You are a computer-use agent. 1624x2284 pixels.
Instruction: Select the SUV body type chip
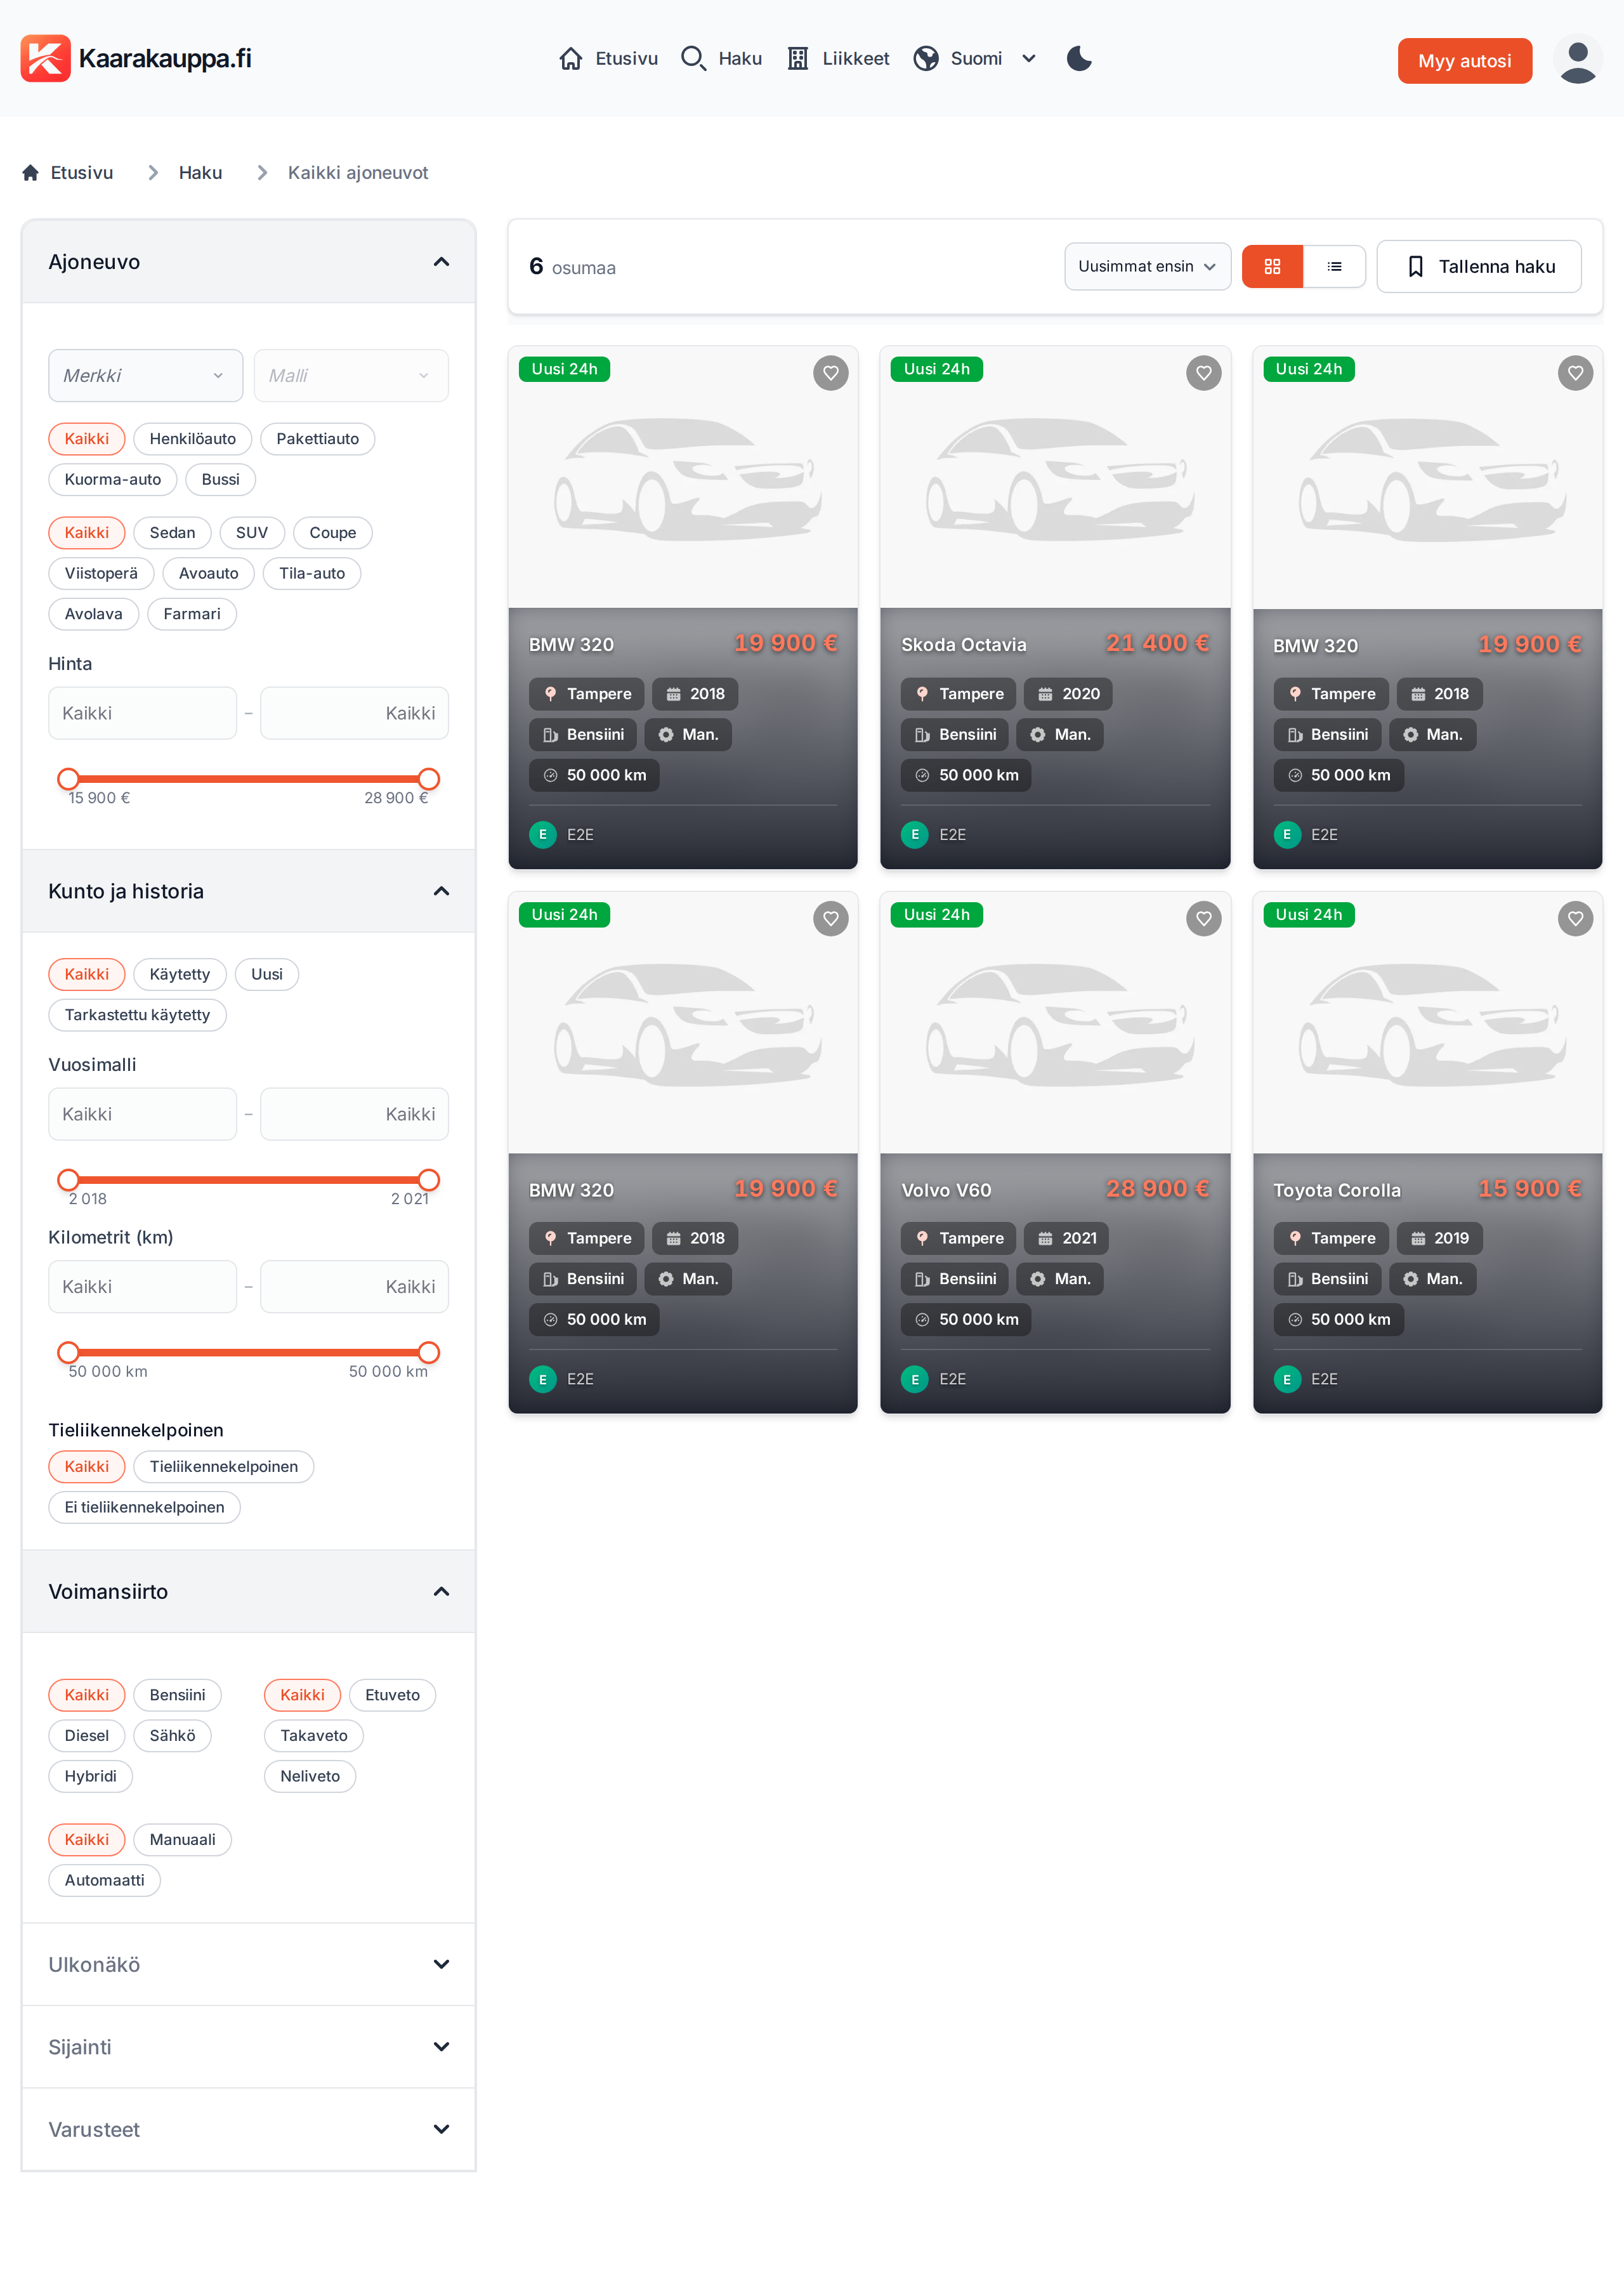[252, 533]
